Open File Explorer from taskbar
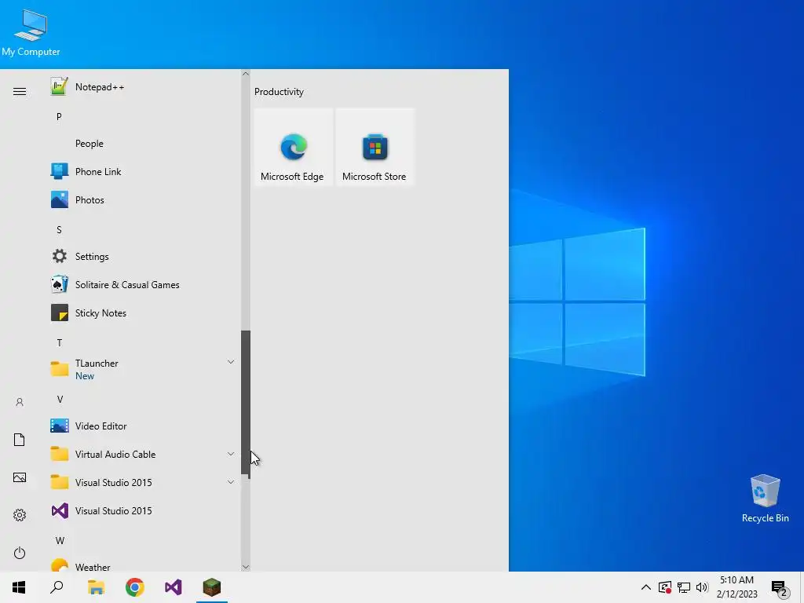This screenshot has height=603, width=804. (x=96, y=587)
